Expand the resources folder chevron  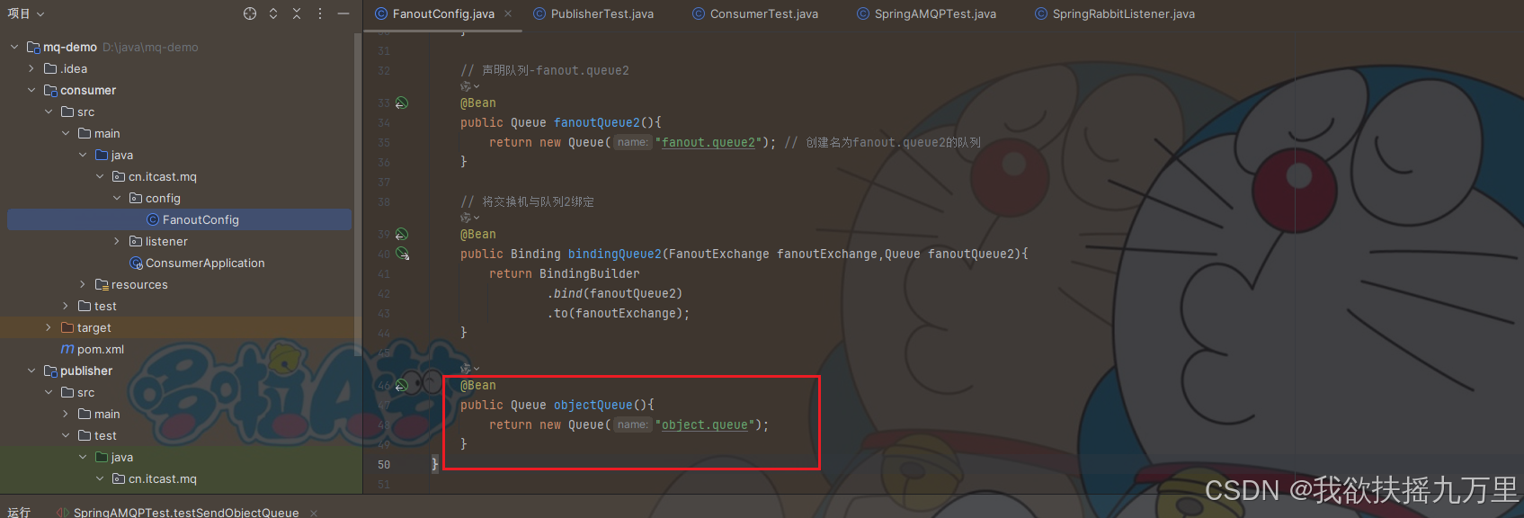pyautogui.click(x=83, y=284)
